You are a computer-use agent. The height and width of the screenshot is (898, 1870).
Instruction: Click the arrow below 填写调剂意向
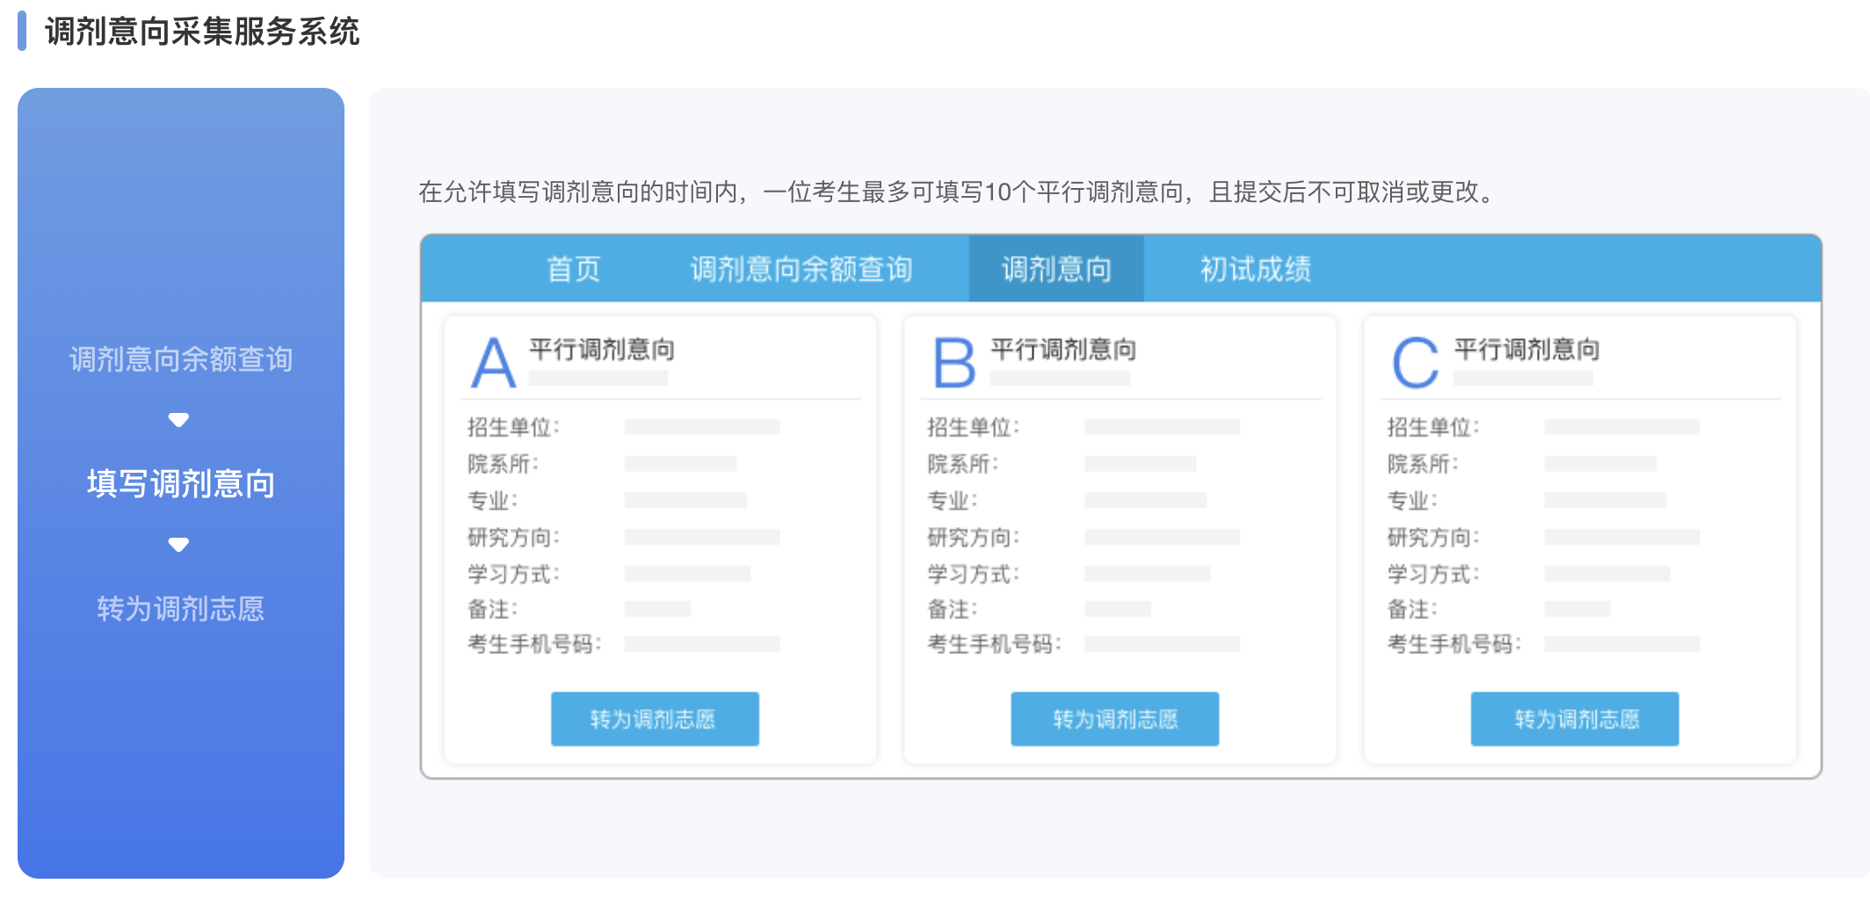pos(178,545)
